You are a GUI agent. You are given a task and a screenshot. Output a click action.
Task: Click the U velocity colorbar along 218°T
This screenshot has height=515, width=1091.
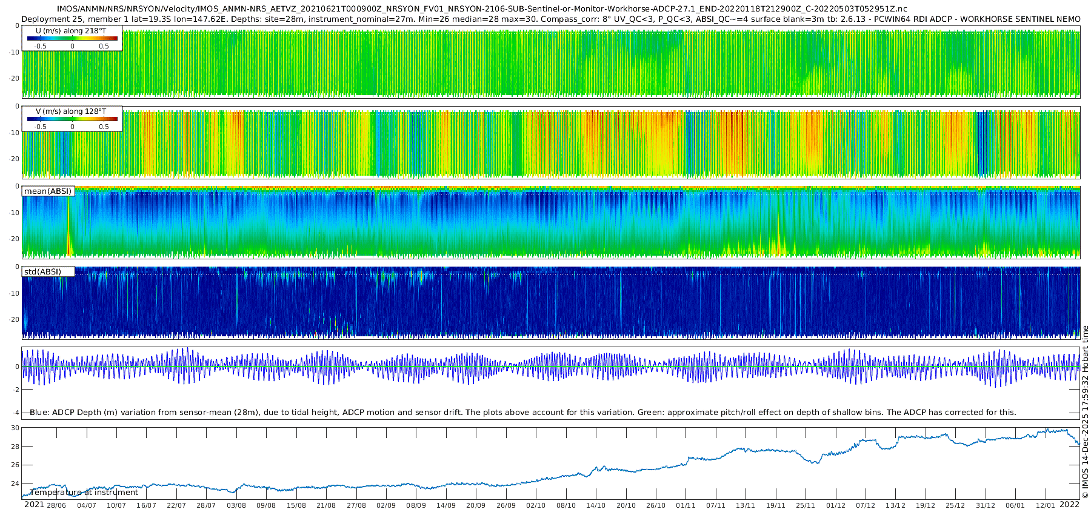[72, 39]
